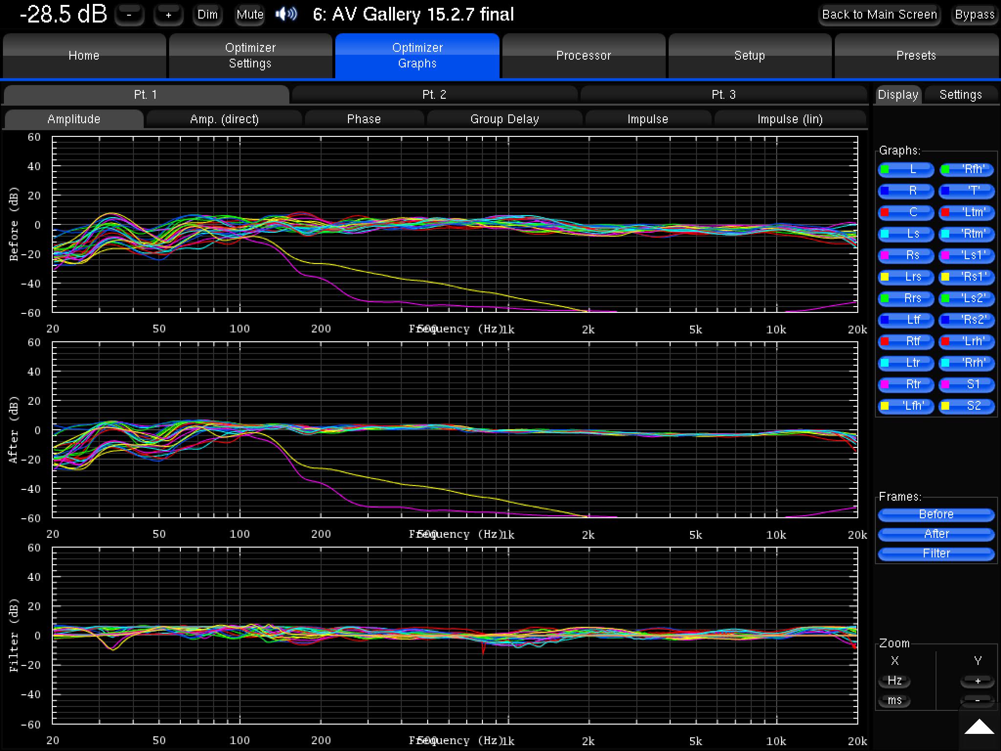This screenshot has height=751, width=1001.
Task: Zoom out Y axis with minus
Action: pyautogui.click(x=978, y=700)
